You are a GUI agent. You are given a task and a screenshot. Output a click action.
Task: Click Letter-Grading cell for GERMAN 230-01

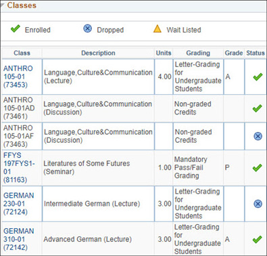198,204
